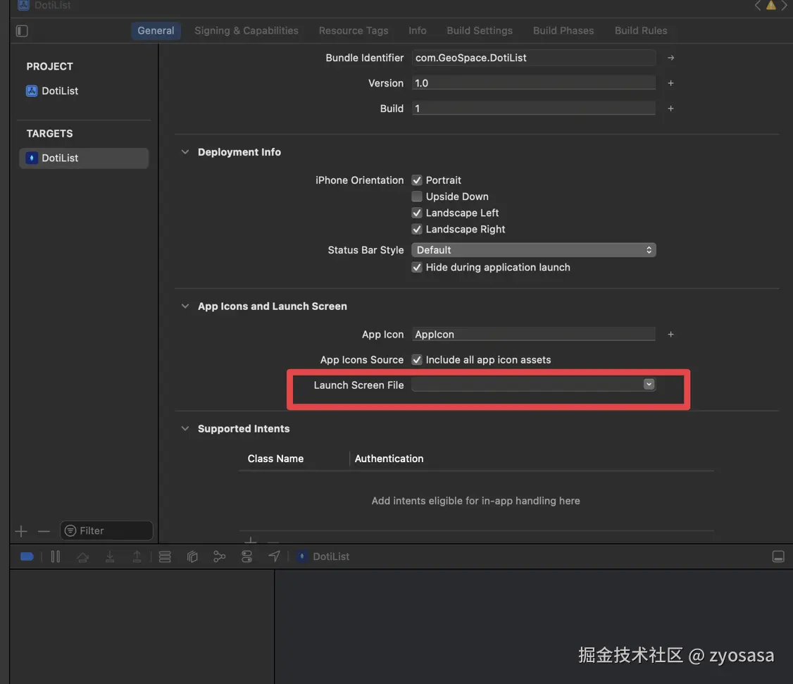The width and height of the screenshot is (793, 684).
Task: Switch to the Build Settings tab
Action: tap(479, 30)
